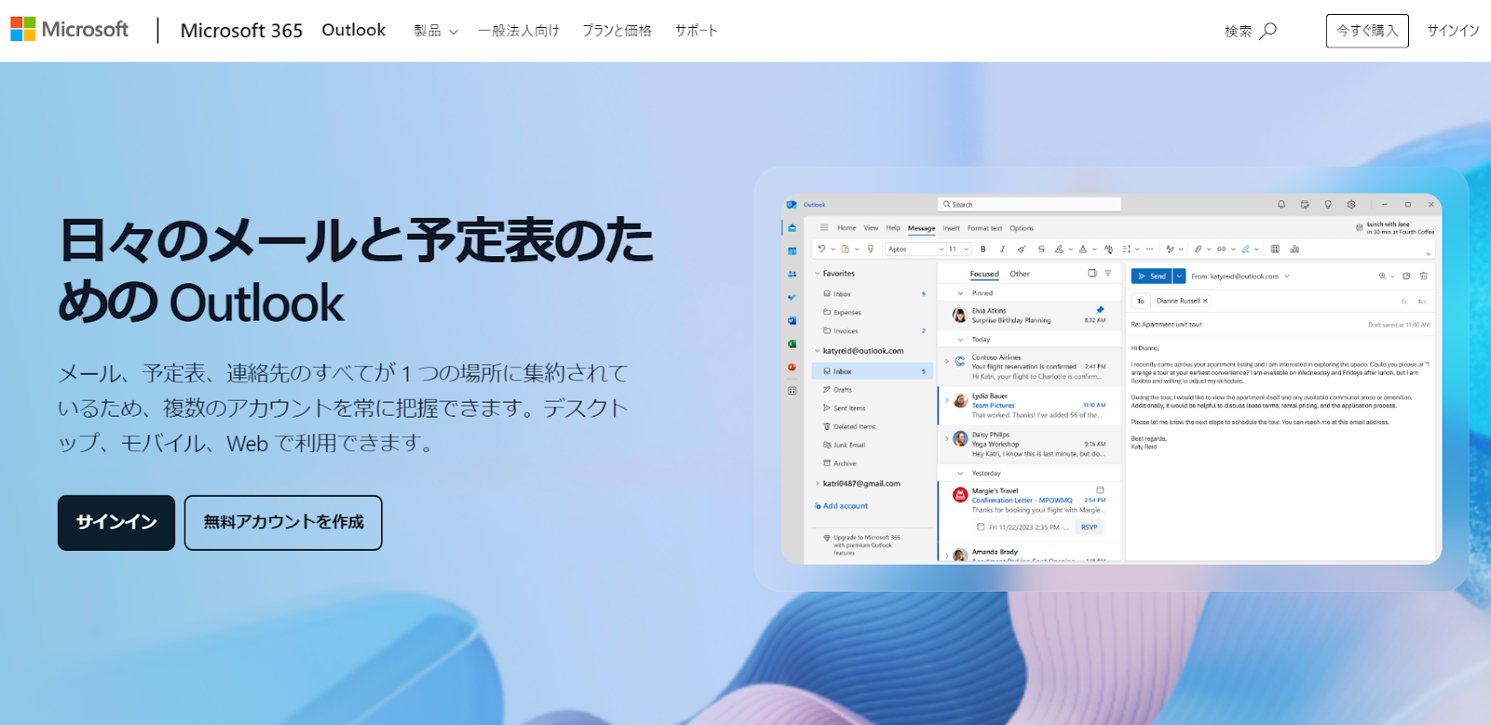Click the lightbulb tips icon in title bar
Image resolution: width=1491 pixels, height=725 pixels.
(1328, 204)
